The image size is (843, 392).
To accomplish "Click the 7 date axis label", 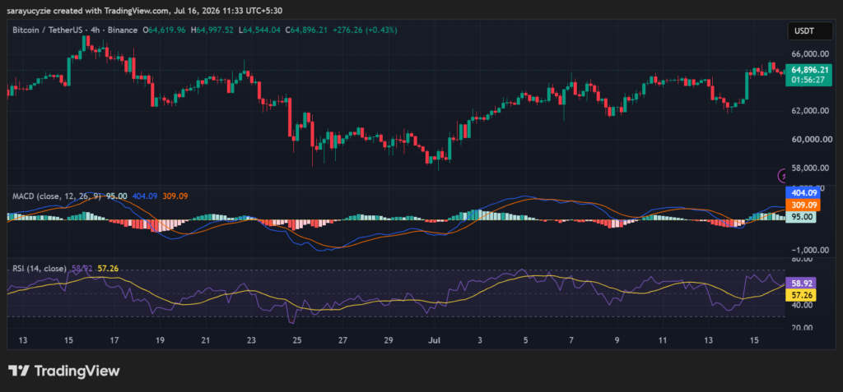I will pos(571,340).
